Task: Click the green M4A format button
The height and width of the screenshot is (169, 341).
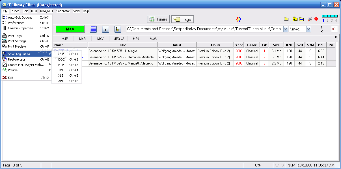Action: tap(70, 29)
